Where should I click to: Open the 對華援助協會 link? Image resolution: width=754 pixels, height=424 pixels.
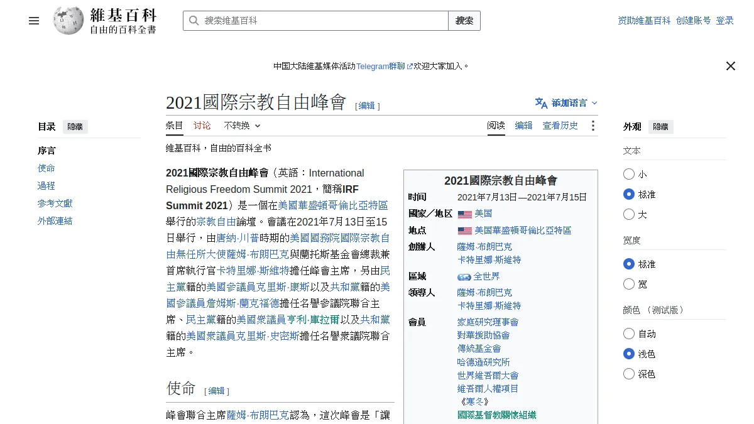click(484, 335)
